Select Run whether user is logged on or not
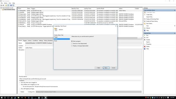This screenshot has width=176, height=99. [x=20, y=84]
